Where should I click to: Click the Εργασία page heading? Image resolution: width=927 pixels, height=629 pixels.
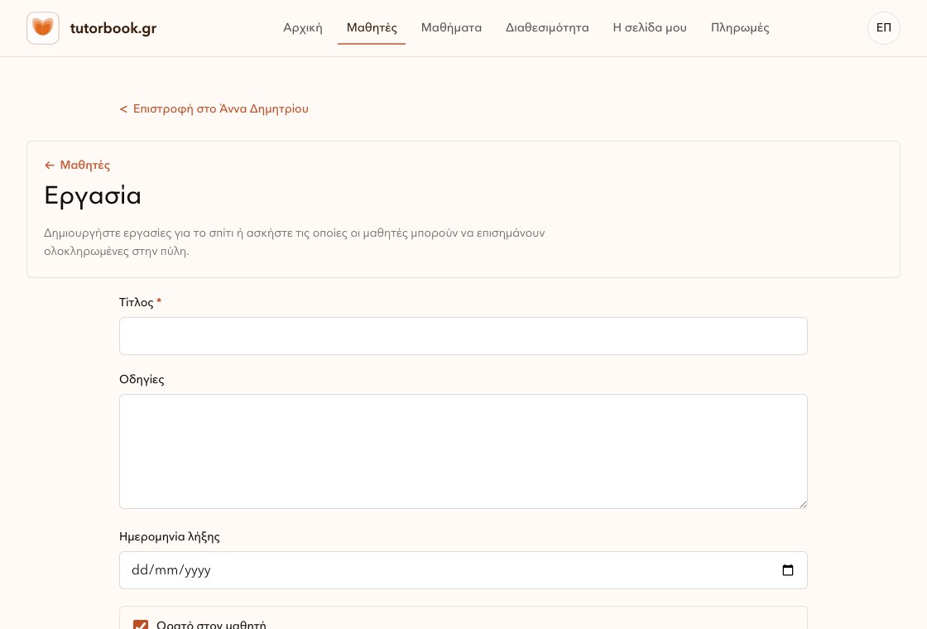tap(93, 195)
